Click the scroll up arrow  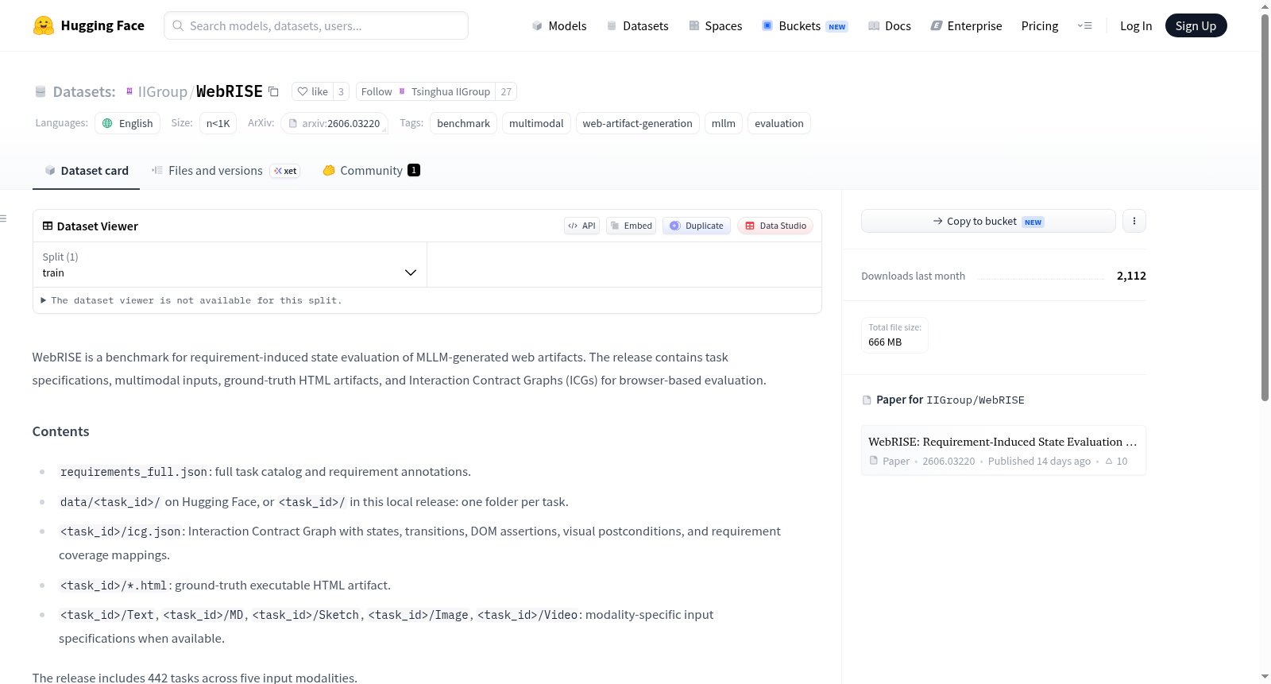(x=1265, y=6)
